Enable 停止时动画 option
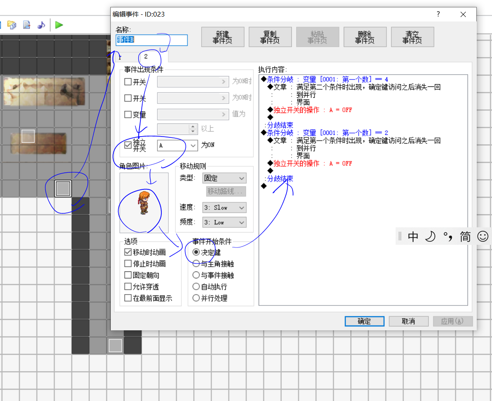Image resolution: width=492 pixels, height=401 pixels. (145, 264)
